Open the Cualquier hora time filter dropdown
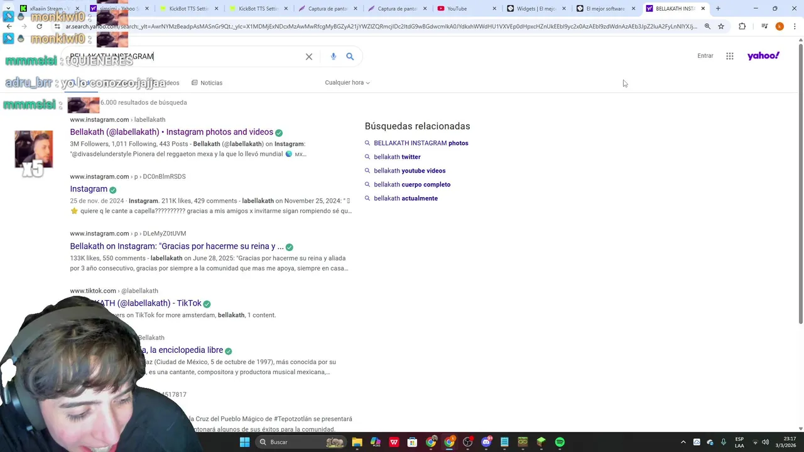 point(347,83)
